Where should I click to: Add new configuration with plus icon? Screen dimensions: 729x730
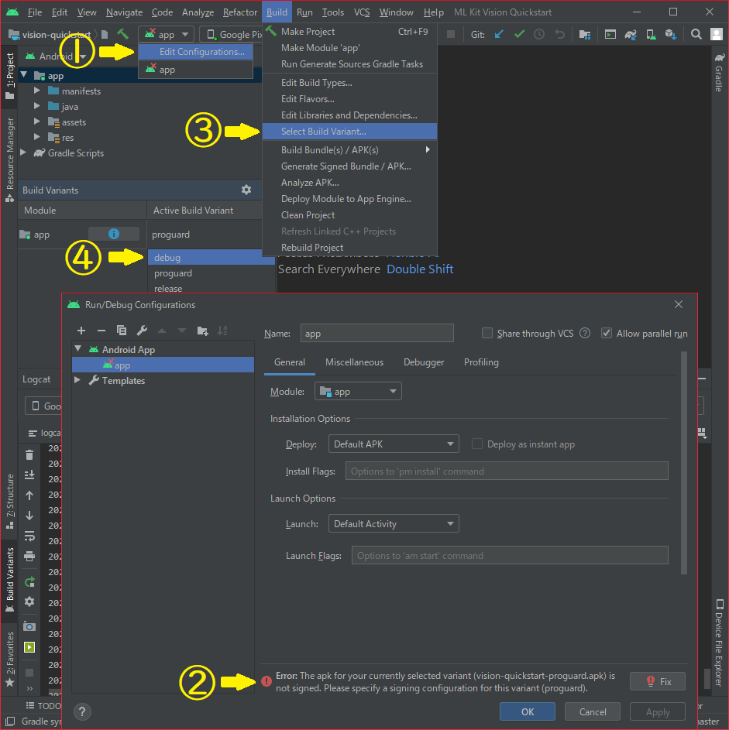tap(81, 331)
